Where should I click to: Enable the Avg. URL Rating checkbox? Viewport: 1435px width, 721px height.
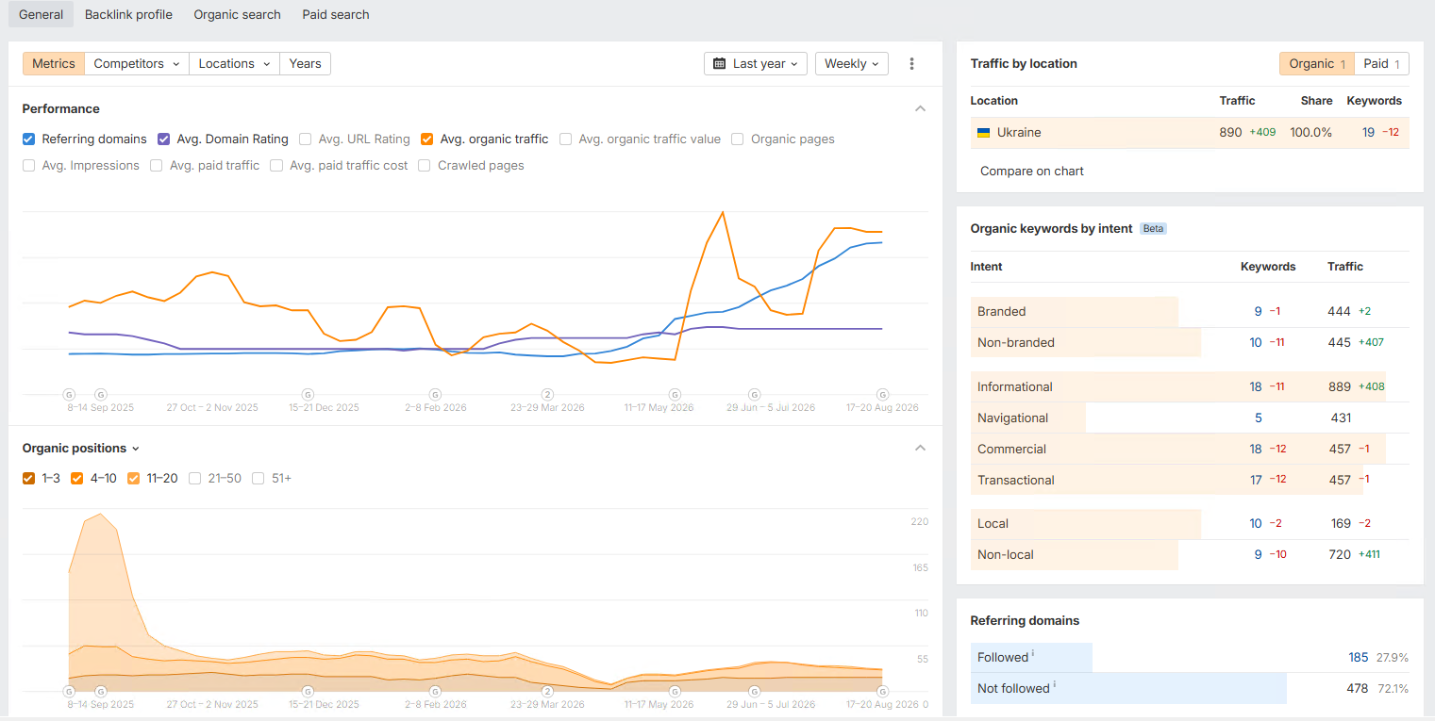306,139
